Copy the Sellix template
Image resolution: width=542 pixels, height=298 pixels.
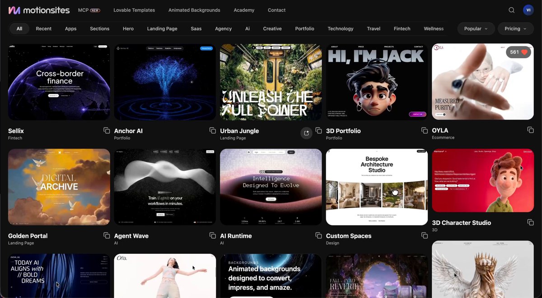tap(107, 130)
